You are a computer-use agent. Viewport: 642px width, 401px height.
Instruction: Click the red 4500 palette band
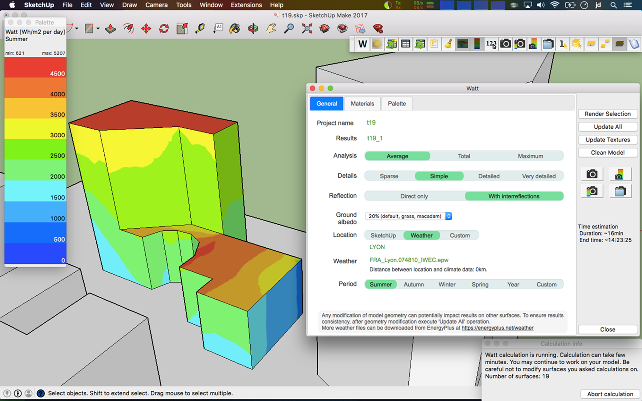(35, 67)
